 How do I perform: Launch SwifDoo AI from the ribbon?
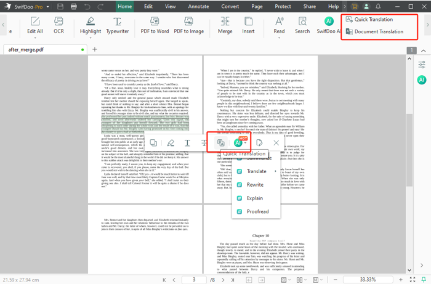click(x=328, y=25)
